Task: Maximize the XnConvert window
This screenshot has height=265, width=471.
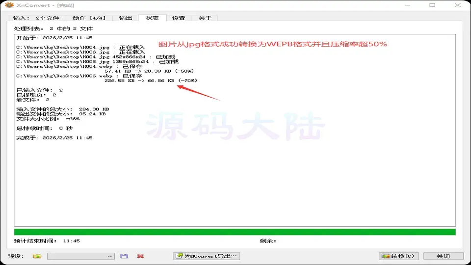Action: (432, 5)
